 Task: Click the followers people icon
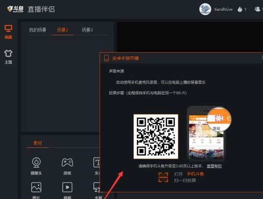pyautogui.click(x=257, y=9)
